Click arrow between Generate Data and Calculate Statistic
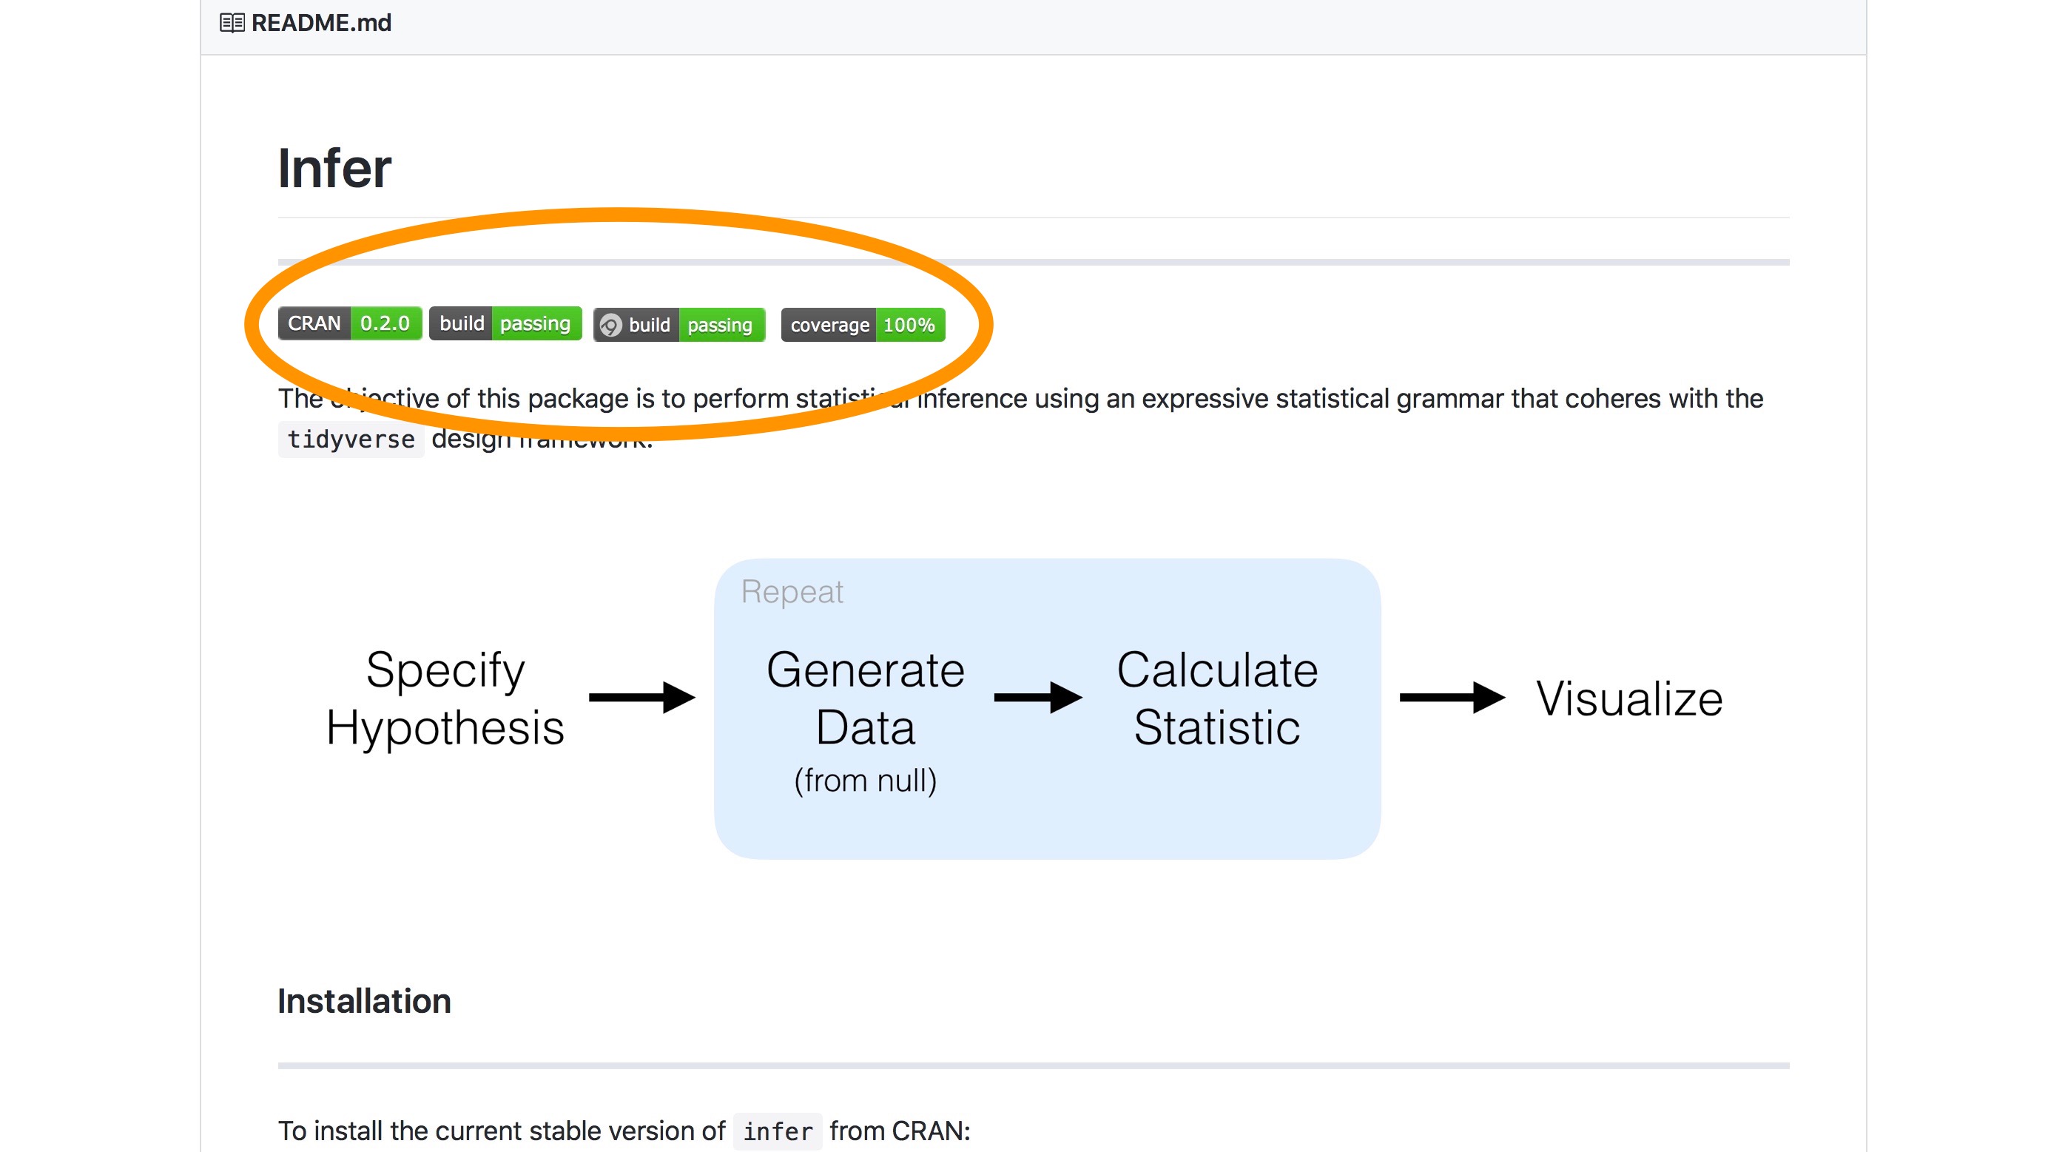 click(x=1037, y=697)
